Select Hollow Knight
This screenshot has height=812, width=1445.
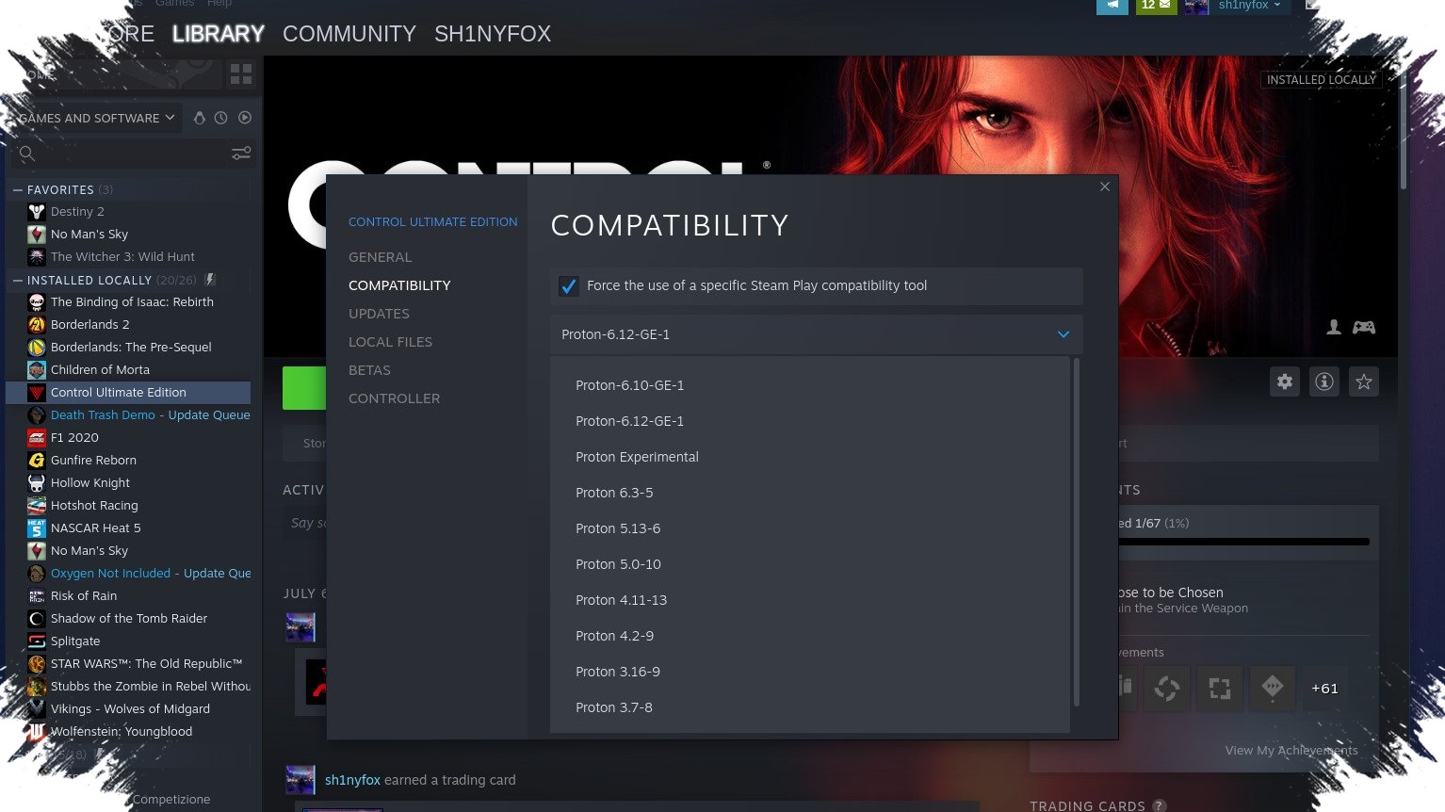(90, 483)
